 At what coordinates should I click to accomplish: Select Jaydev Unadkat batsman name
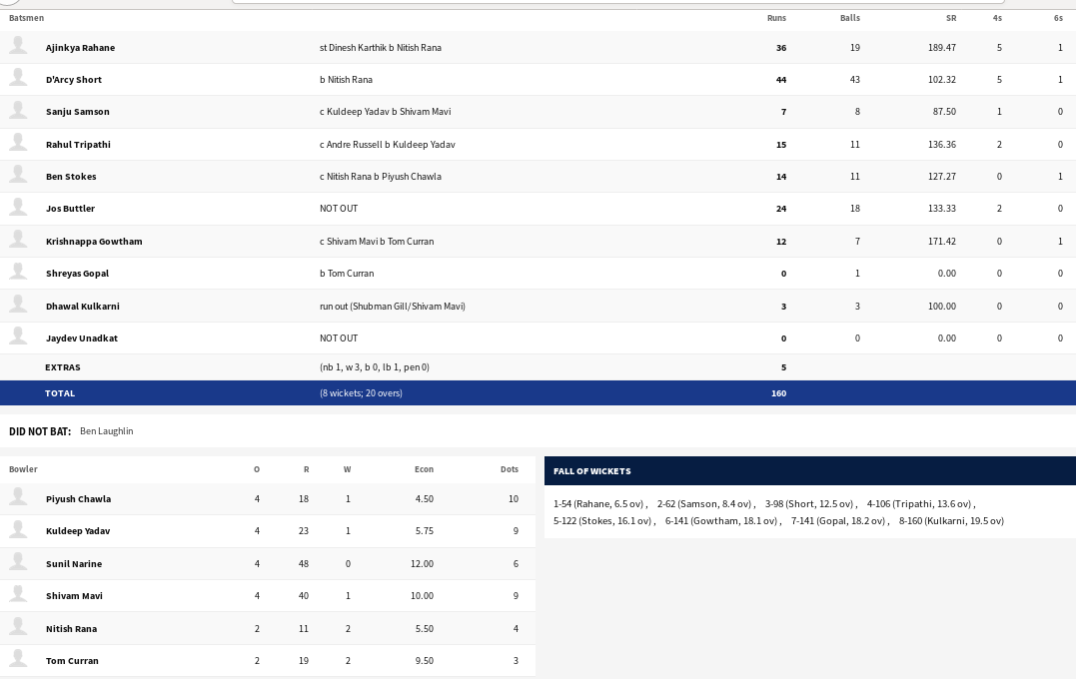(x=82, y=339)
